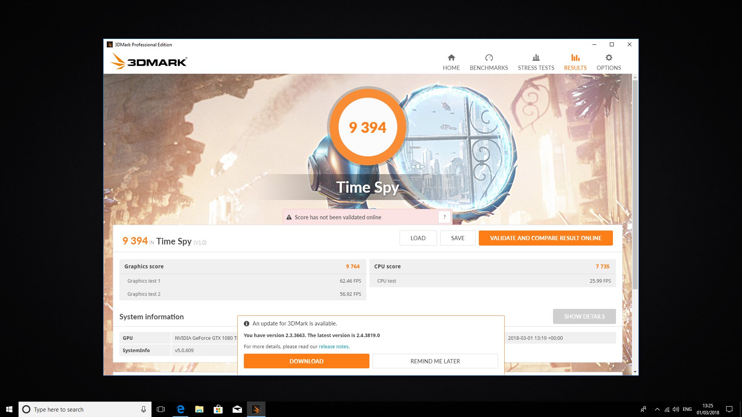Save the Time Spy result
Screen dimensions: 742x417
pos(458,238)
